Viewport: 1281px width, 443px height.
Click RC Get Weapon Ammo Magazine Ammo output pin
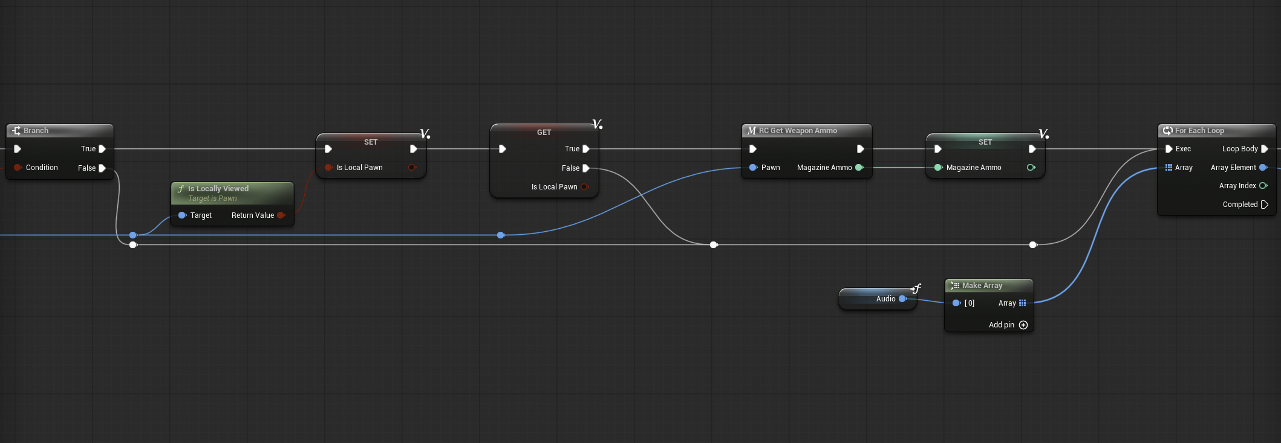pos(859,168)
